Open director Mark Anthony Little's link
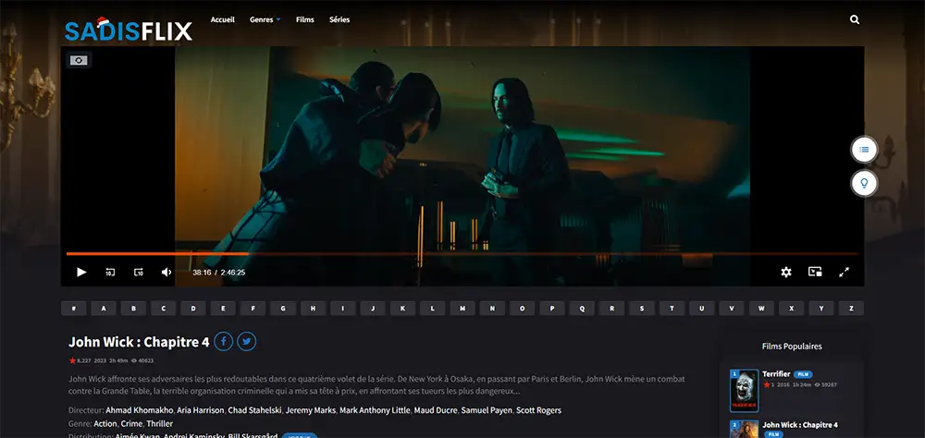The width and height of the screenshot is (925, 438). coord(375,410)
